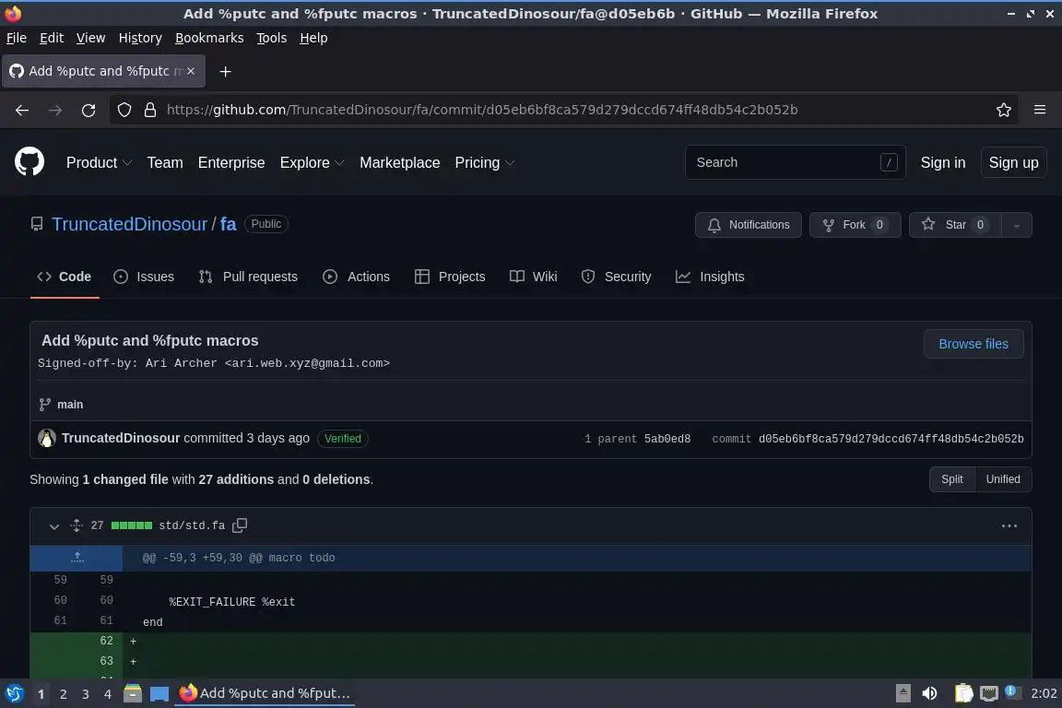The width and height of the screenshot is (1062, 708).
Task: Open the Actions tab
Action: click(356, 277)
